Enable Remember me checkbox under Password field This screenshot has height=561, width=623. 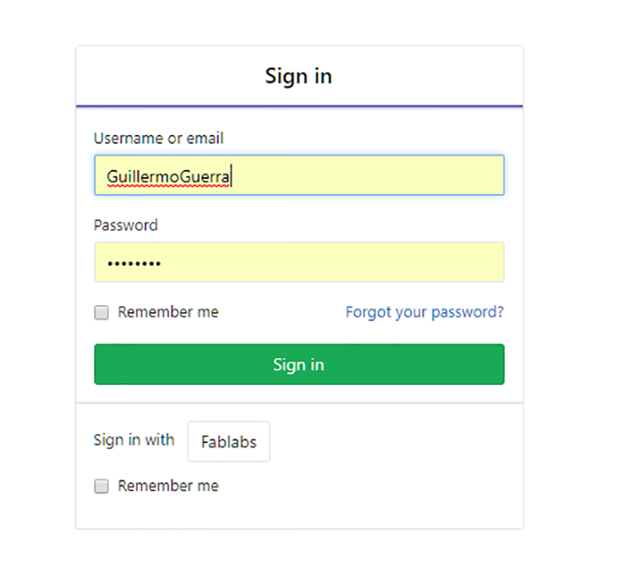[x=101, y=313]
